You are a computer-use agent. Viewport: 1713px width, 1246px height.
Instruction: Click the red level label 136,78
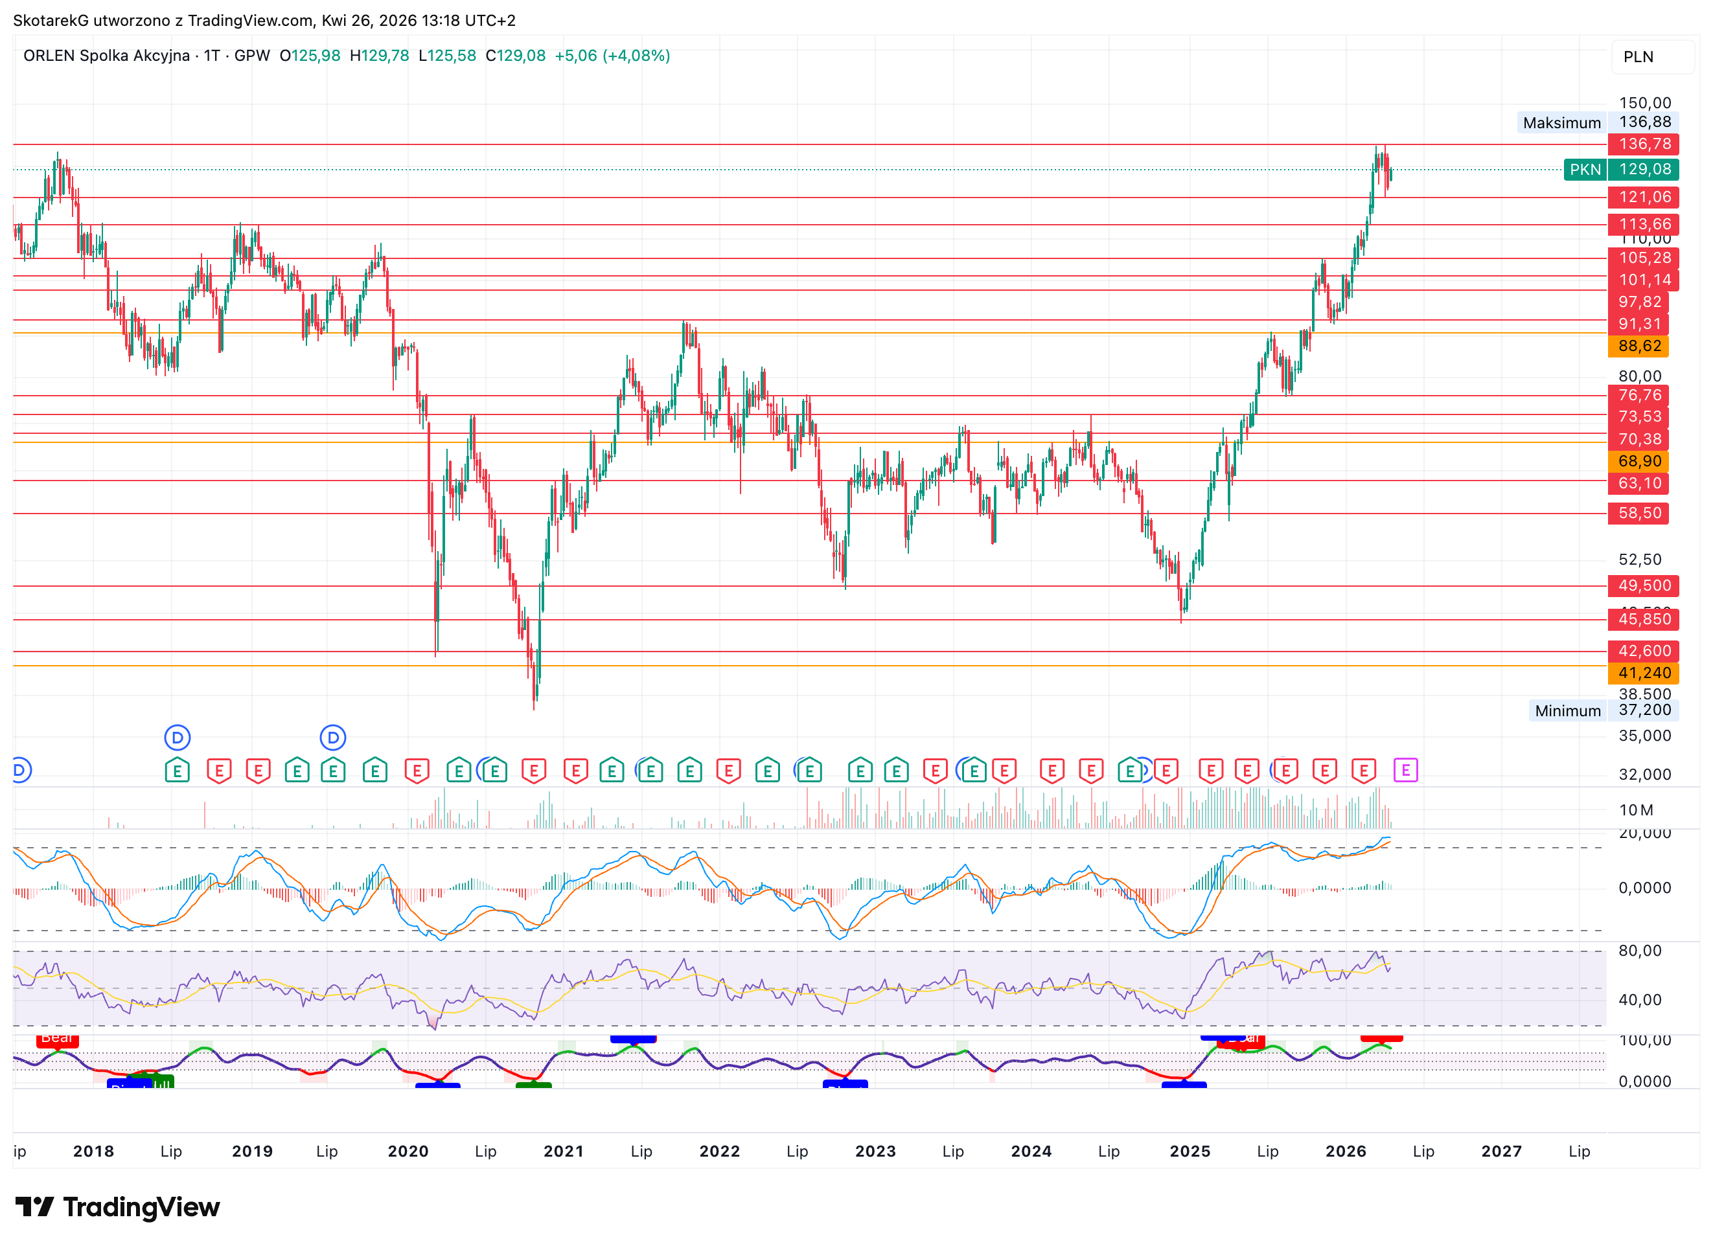1644,144
